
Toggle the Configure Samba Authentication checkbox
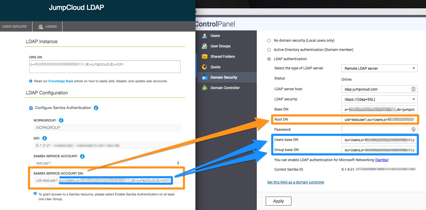(x=31, y=108)
